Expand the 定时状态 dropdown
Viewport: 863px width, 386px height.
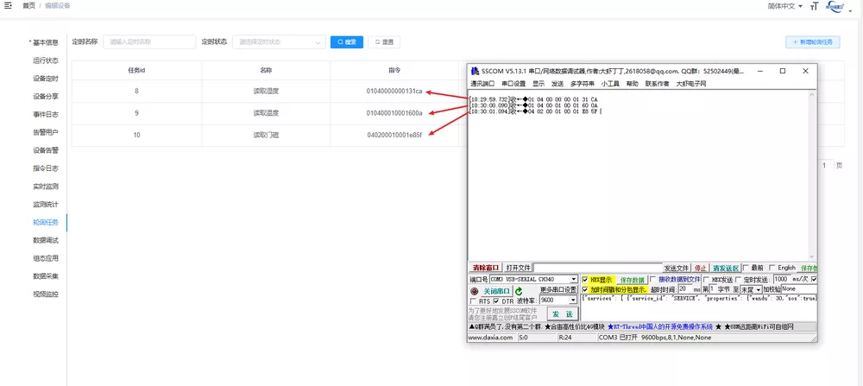click(x=278, y=41)
